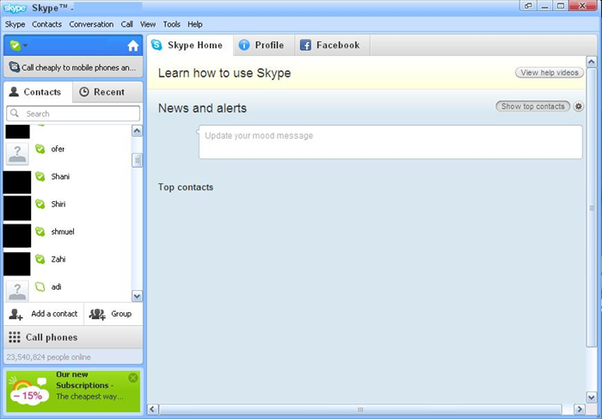Click the main pane vertical scrollbar thumb

pyautogui.click(x=592, y=207)
